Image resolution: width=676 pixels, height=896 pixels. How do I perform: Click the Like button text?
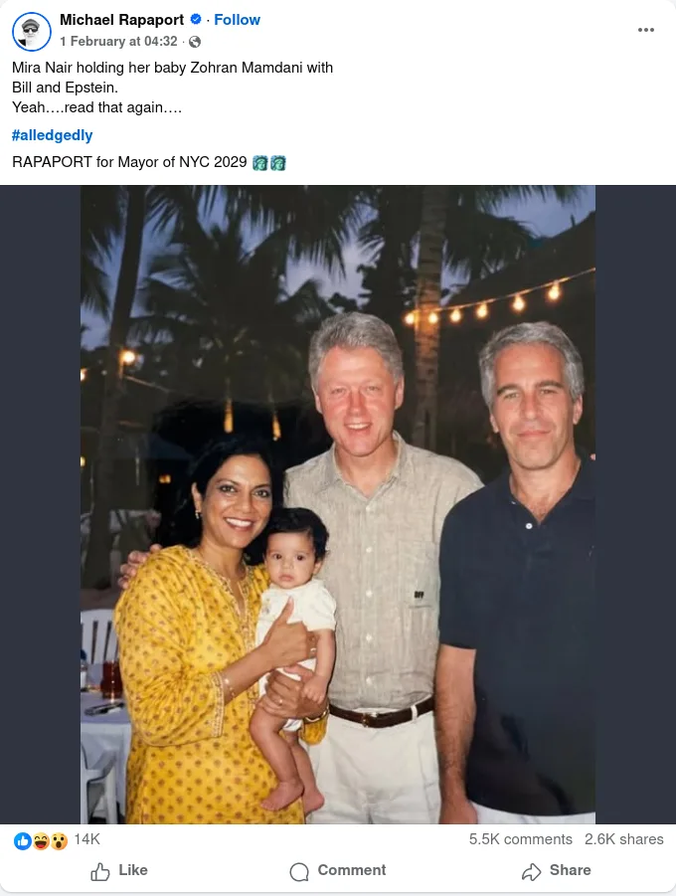[x=133, y=870]
